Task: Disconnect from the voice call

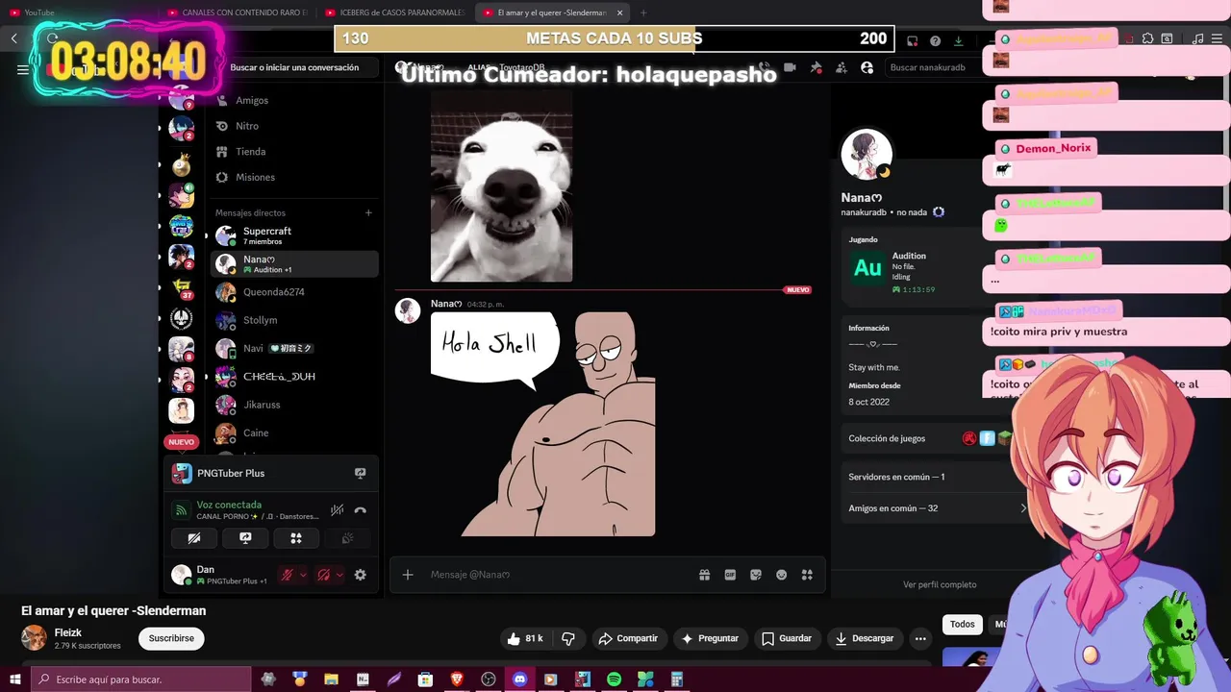Action: pos(361,510)
